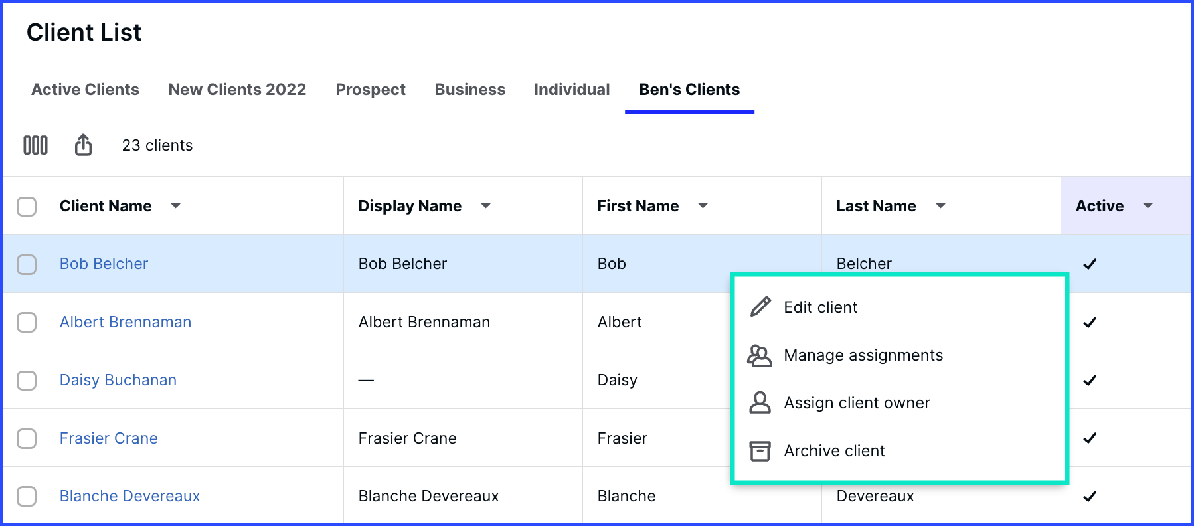Open the Business tab
Viewport: 1194px width, 526px height.
pos(470,90)
